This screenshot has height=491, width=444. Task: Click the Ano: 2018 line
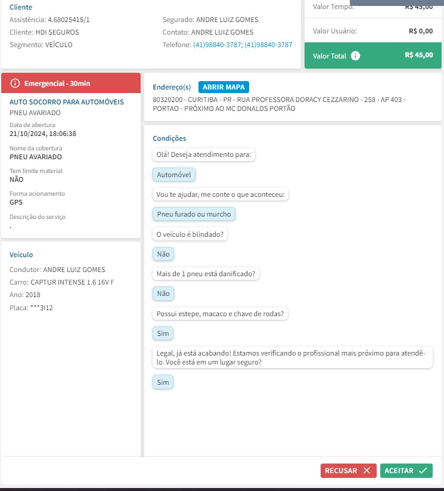(x=24, y=295)
